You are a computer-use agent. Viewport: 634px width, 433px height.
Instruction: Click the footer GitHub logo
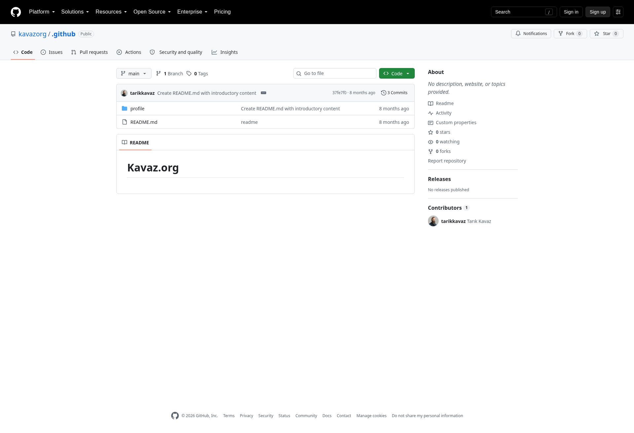coord(175,416)
